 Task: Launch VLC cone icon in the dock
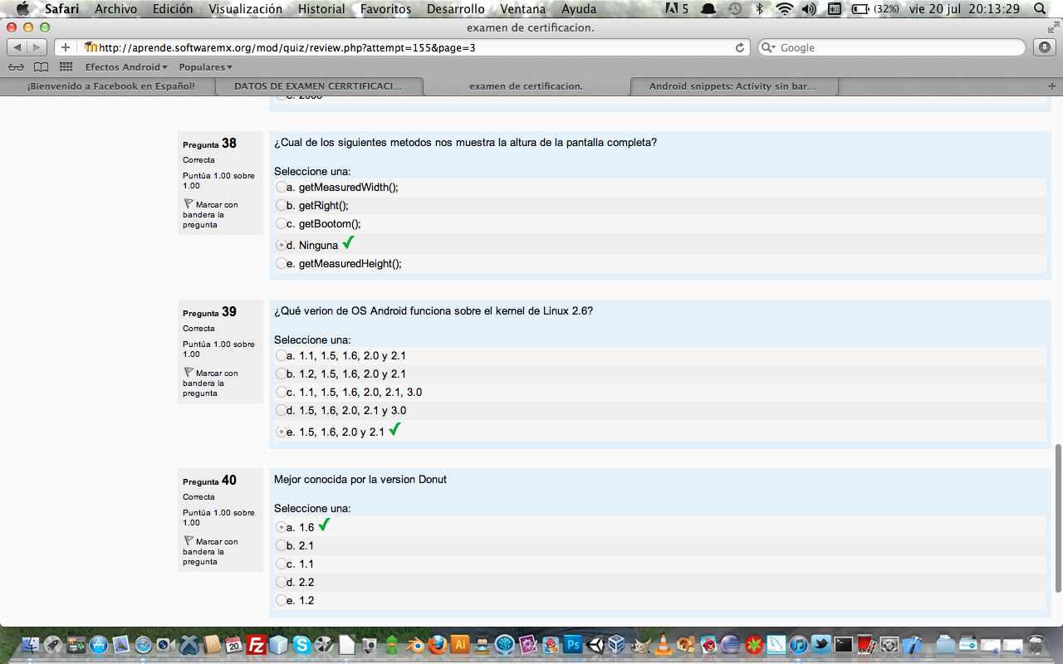tap(663, 646)
